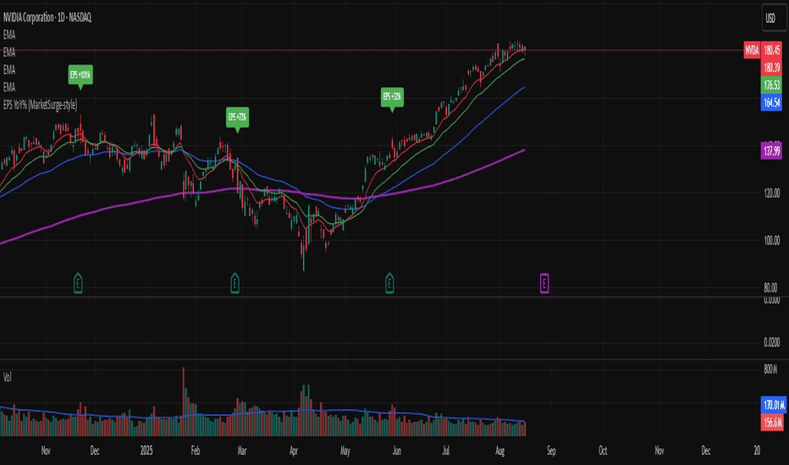Click the EPS +32% label
Screen dimensions: 789x465
pos(392,96)
